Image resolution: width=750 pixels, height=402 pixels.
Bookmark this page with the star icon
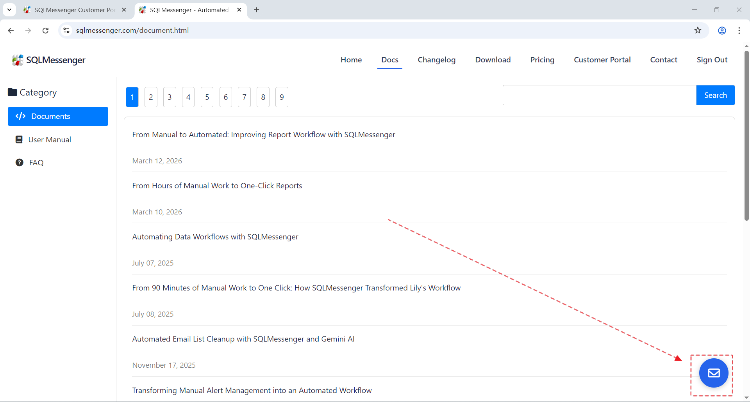click(698, 30)
